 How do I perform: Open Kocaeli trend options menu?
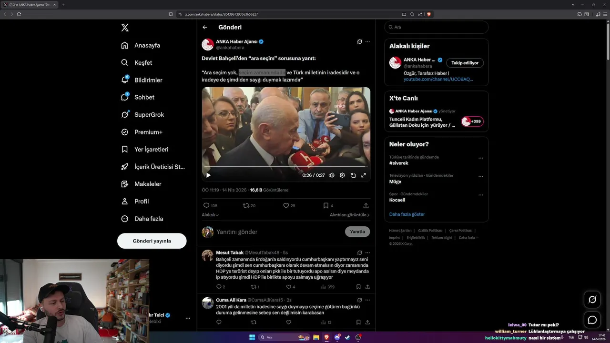tap(480, 195)
